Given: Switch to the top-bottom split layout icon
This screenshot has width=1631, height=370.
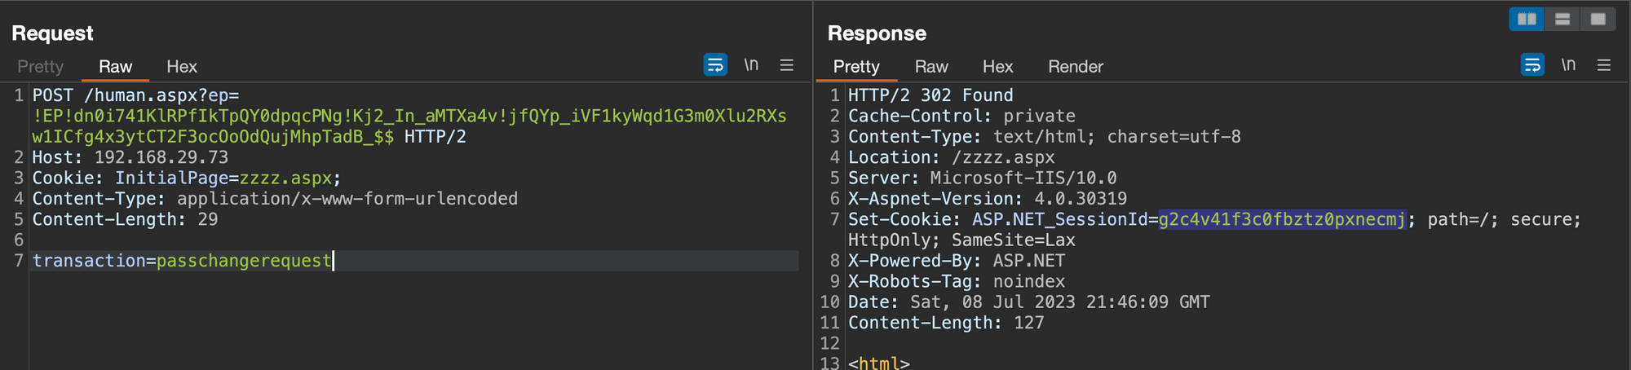Looking at the screenshot, I should click(x=1562, y=19).
